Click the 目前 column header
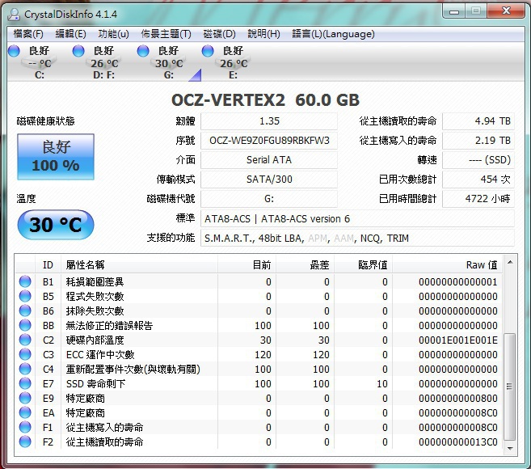 [247, 264]
